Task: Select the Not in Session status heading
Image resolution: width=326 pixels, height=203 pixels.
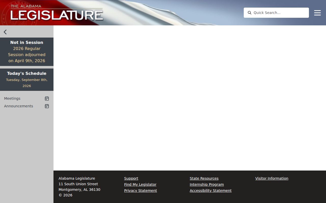Action: (27, 42)
